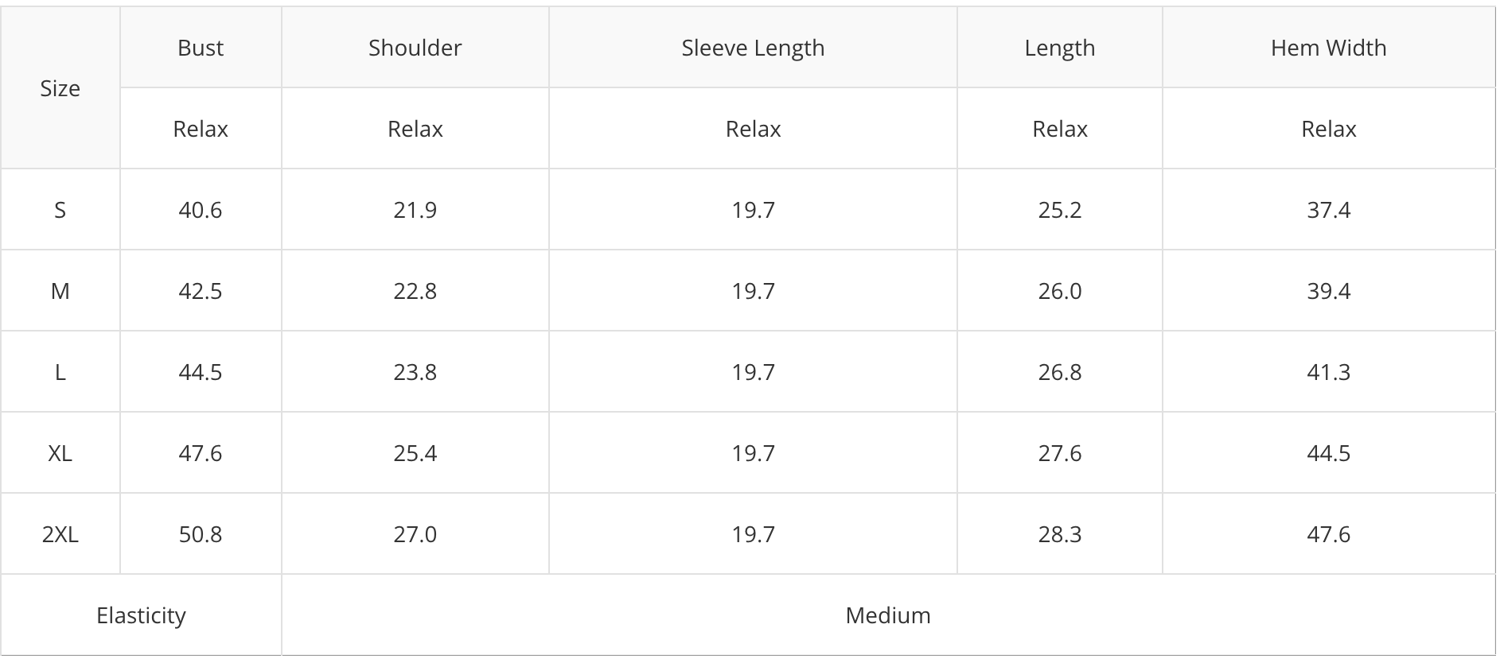
Task: Select the Medium elasticity value cell
Action: (888, 615)
